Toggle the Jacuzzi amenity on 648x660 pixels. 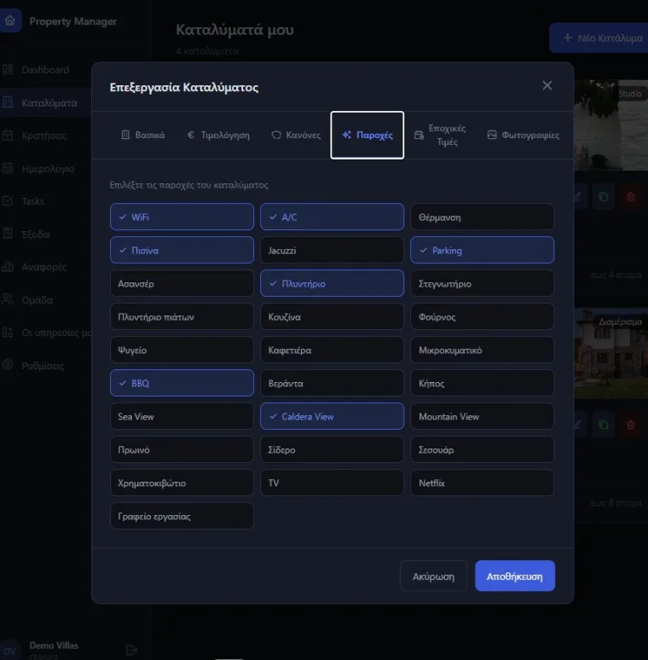click(x=332, y=250)
